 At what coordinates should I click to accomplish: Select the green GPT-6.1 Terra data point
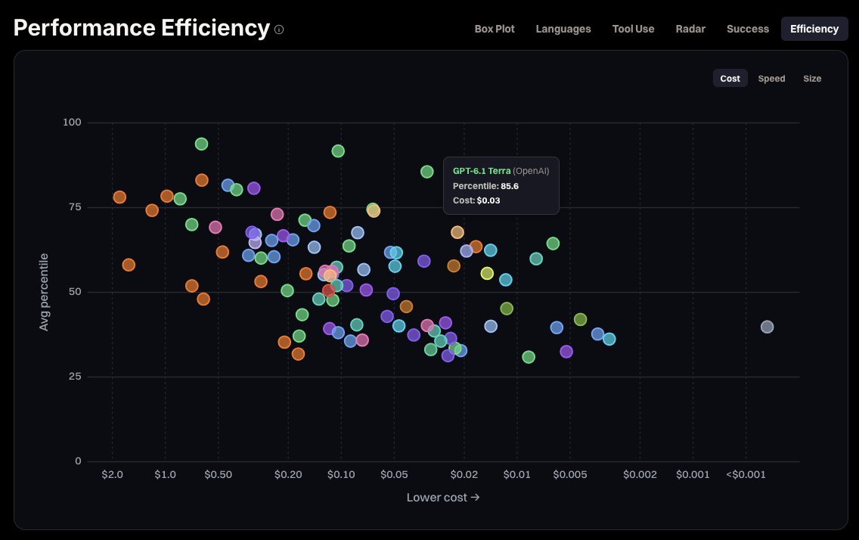tap(426, 172)
